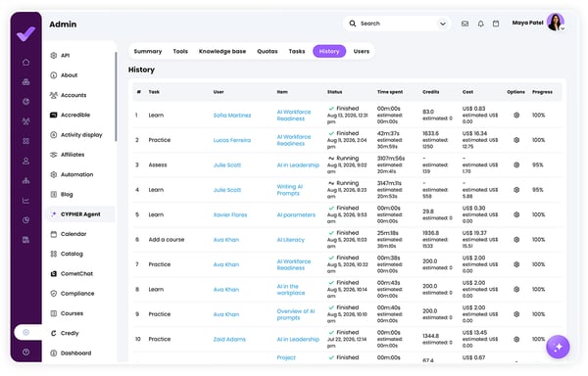Open options gear for row 3 Assess
The width and height of the screenshot is (588, 376).
pos(516,164)
